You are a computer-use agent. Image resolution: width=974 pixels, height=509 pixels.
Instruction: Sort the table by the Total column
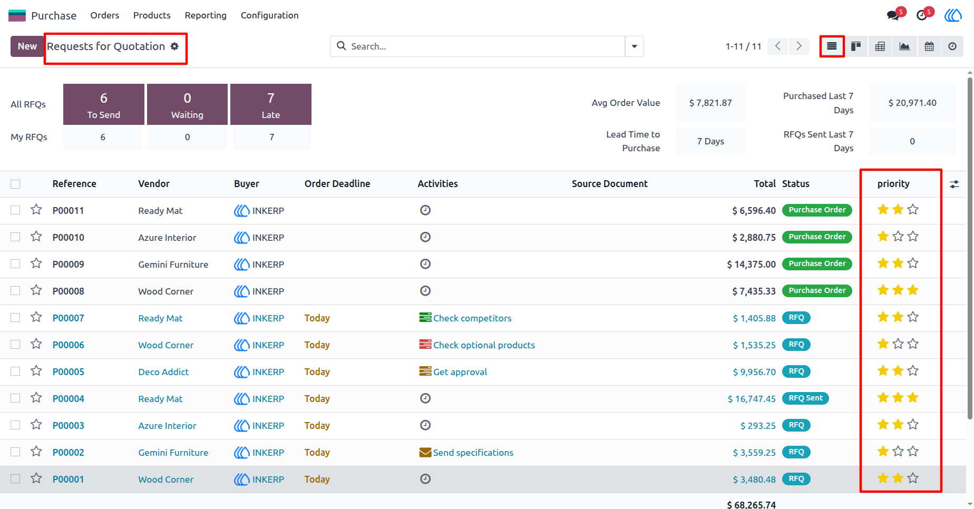[765, 184]
